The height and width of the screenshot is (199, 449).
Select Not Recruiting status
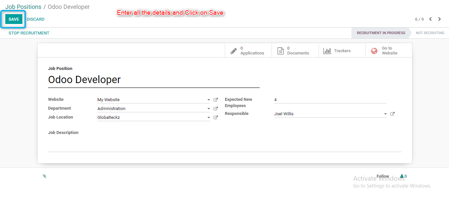pyautogui.click(x=430, y=33)
